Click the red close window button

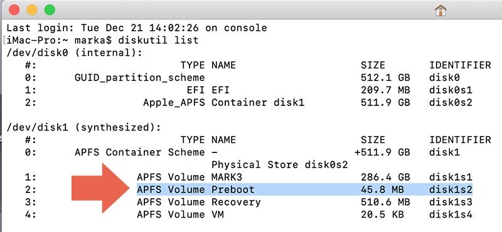click(14, 10)
